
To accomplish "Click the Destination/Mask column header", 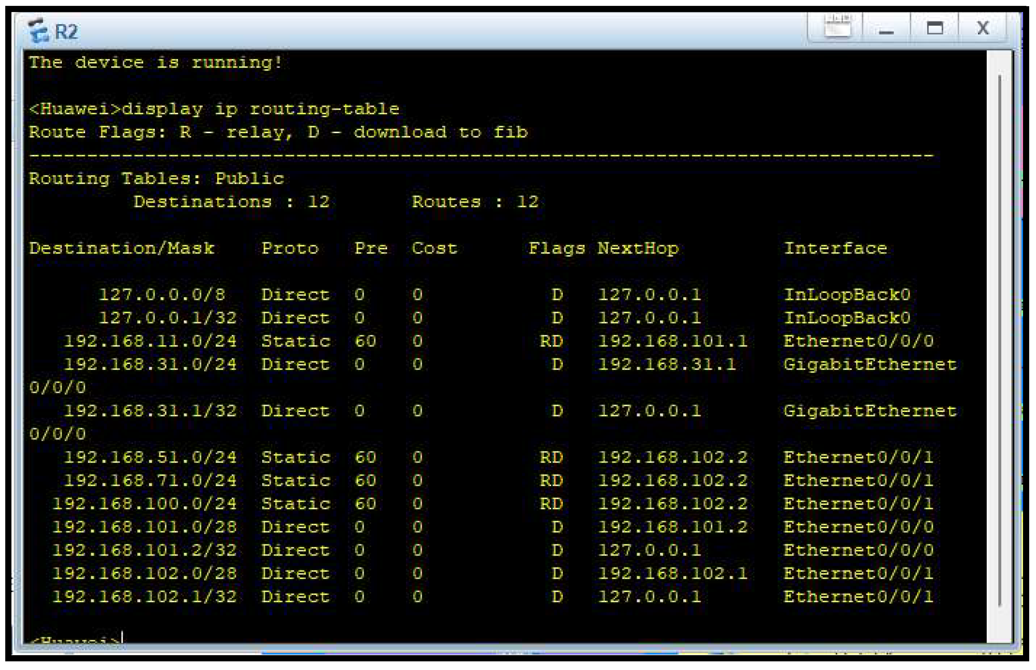I will [x=121, y=248].
